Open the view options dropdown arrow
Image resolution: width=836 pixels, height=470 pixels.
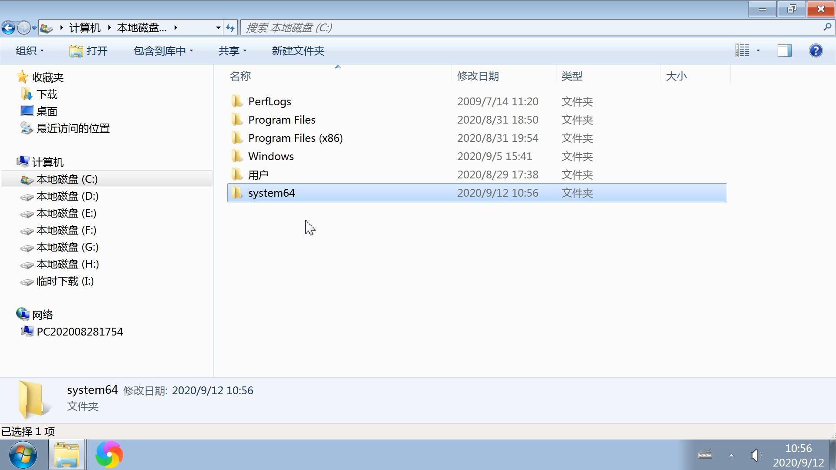758,50
